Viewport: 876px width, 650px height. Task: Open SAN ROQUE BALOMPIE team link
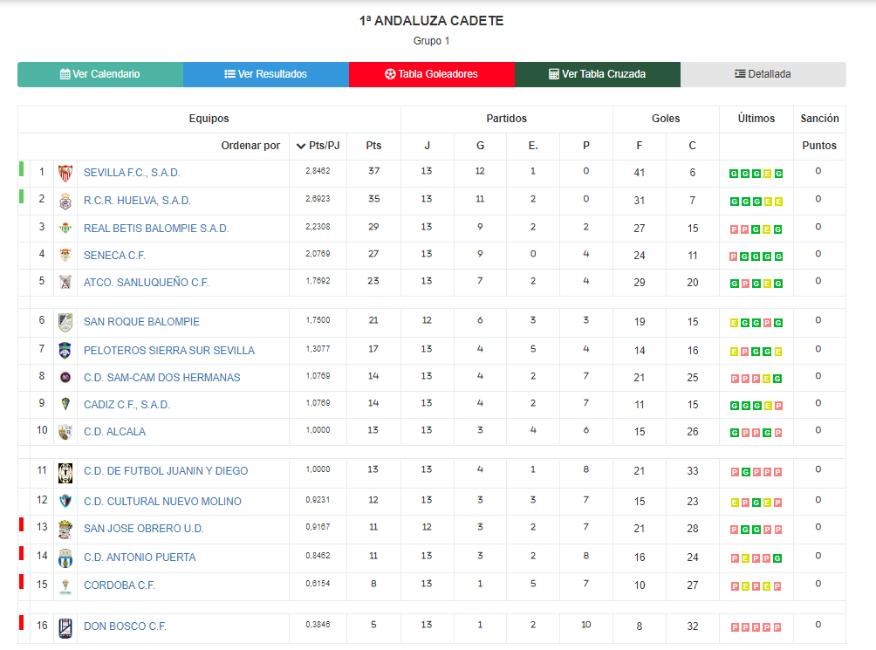point(141,322)
